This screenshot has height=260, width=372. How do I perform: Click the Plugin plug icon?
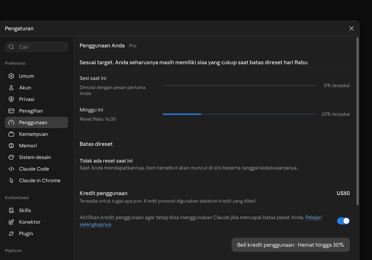coord(11,234)
